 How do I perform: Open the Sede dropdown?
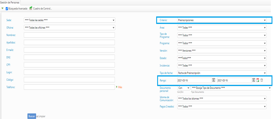point(69,20)
